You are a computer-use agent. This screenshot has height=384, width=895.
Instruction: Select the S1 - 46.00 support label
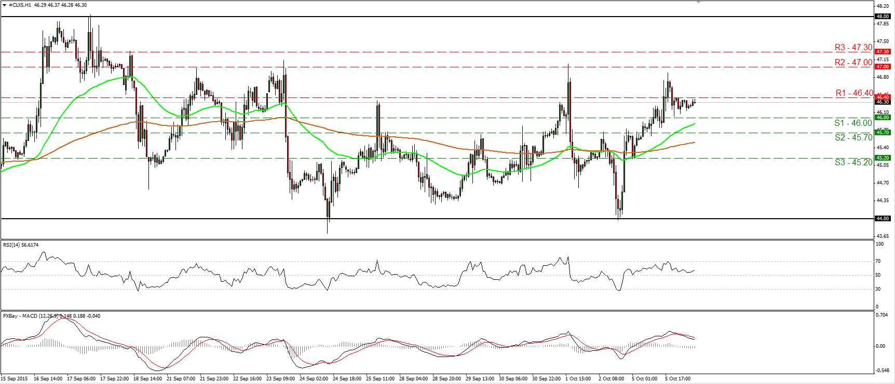pyautogui.click(x=853, y=123)
